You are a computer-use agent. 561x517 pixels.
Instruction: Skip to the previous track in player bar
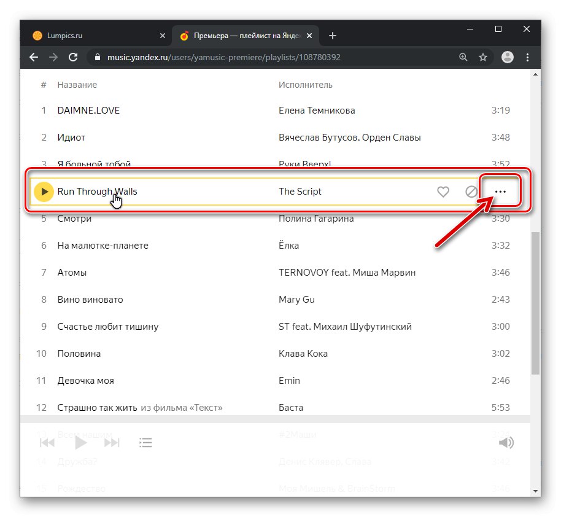tap(47, 443)
